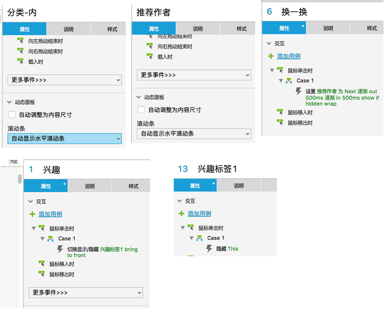Click green plus icon in 兴趣标签1 panel
Image resolution: width=384 pixels, height=309 pixels.
[x=182, y=214]
